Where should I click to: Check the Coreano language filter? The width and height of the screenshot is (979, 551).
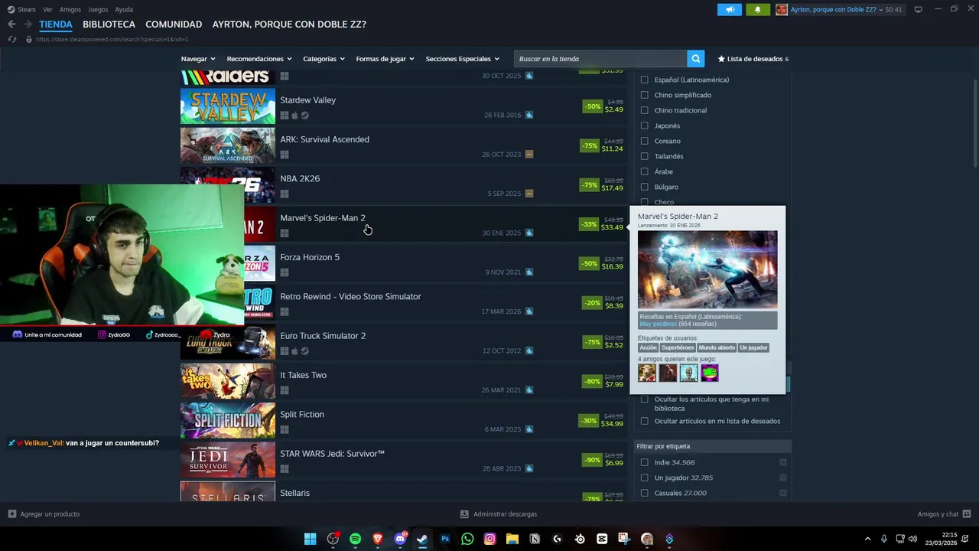[x=644, y=141]
